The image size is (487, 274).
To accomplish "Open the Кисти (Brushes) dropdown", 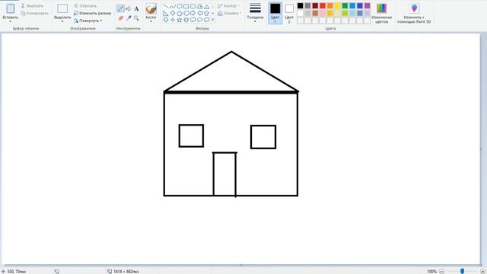I will tap(151, 21).
